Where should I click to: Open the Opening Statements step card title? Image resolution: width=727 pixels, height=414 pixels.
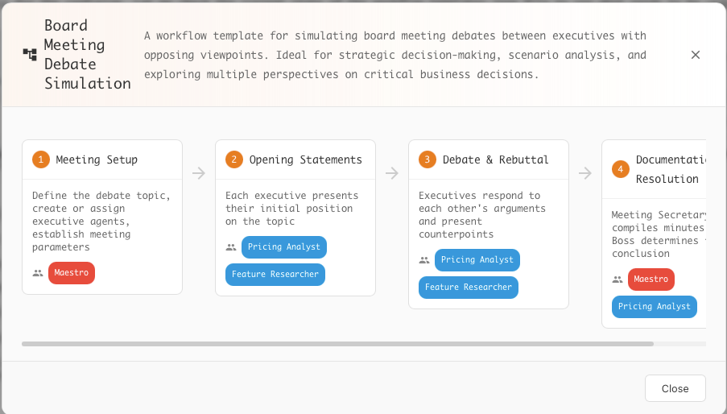pyautogui.click(x=305, y=159)
